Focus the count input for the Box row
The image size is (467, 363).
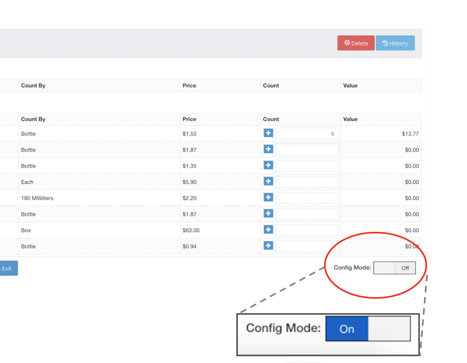pyautogui.click(x=307, y=230)
